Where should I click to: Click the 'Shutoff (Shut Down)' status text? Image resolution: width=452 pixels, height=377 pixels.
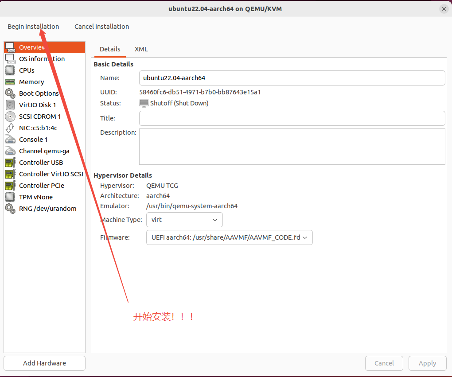tap(179, 103)
